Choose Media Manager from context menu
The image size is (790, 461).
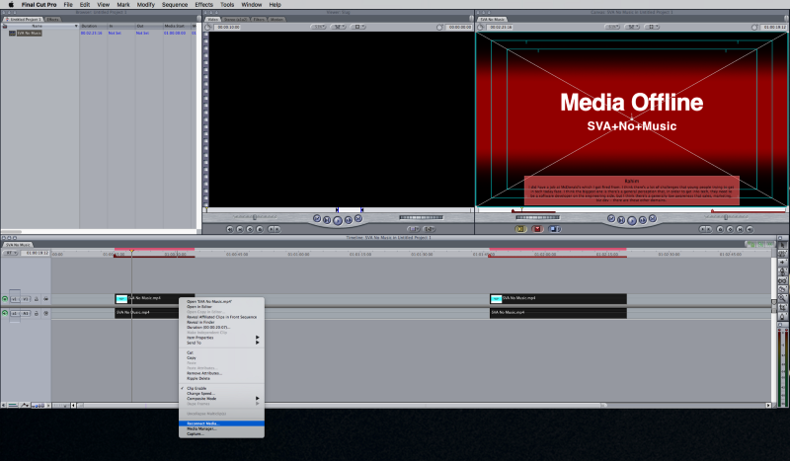221,428
